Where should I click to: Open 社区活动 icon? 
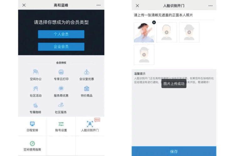(35, 89)
